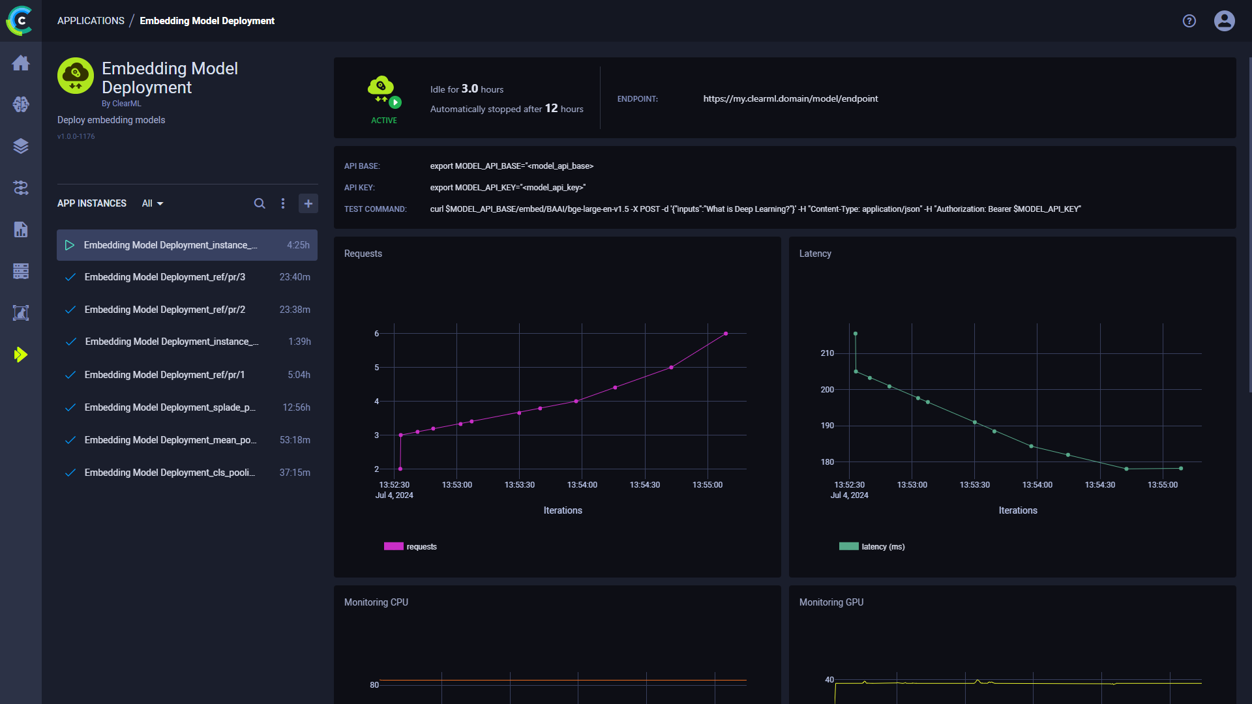
Task: Click the model endpoint URL
Action: point(790,98)
